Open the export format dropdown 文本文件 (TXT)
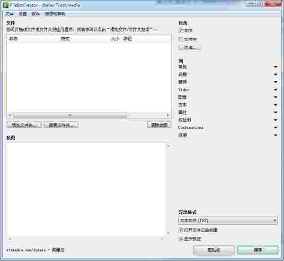Viewport: 284px width, 261px height. pyautogui.click(x=228, y=220)
